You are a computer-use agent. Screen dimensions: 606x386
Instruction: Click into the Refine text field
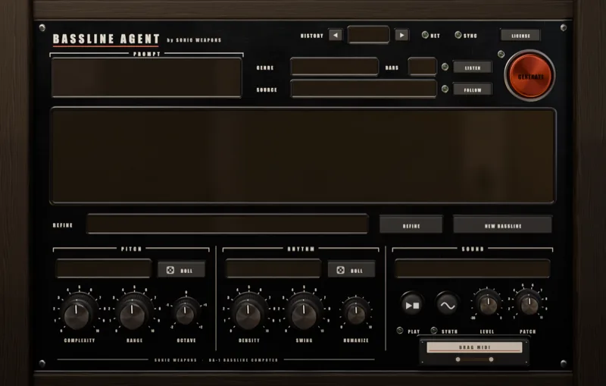click(227, 224)
